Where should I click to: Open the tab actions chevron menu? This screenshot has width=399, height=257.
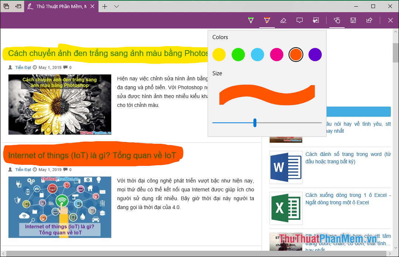117,6
